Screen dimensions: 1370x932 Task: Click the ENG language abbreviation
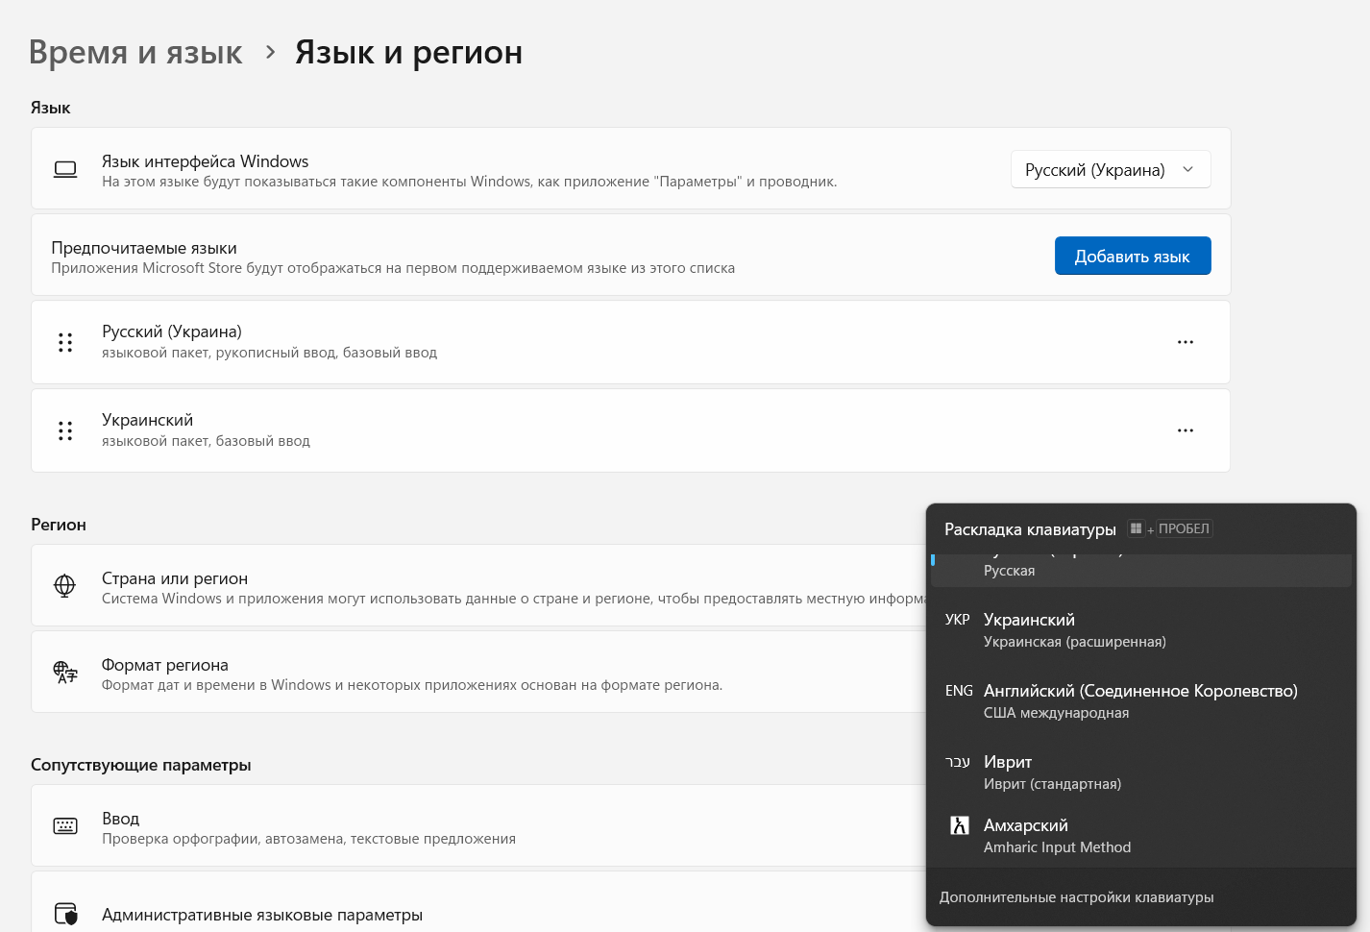959,691
